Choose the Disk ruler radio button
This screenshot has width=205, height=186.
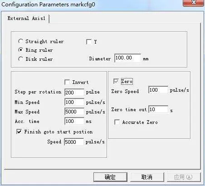(20, 59)
